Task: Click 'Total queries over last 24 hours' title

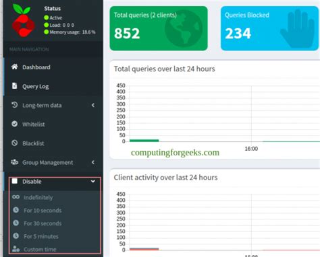Action: pos(164,69)
